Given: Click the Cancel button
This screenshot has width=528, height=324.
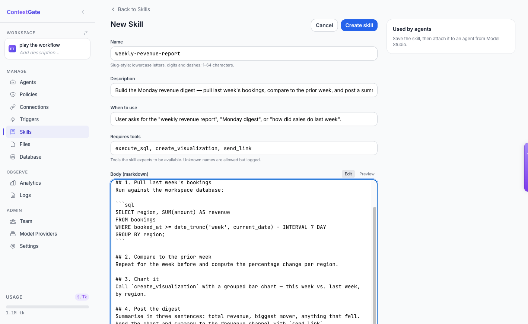Looking at the screenshot, I should click(x=324, y=25).
